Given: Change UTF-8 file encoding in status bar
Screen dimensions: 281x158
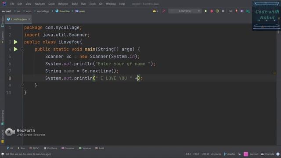Looking at the screenshot, I should pos(205,154).
